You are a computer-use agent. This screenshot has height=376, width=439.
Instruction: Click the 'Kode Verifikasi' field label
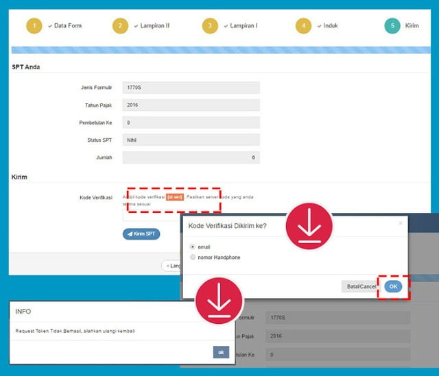(96, 197)
